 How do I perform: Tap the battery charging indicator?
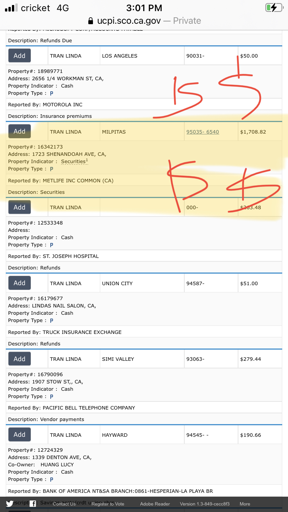[274, 8]
